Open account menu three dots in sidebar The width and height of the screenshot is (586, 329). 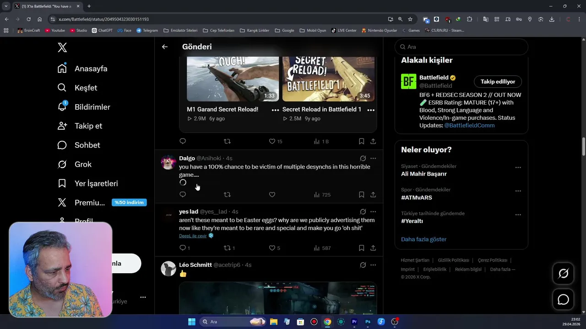coord(143,297)
